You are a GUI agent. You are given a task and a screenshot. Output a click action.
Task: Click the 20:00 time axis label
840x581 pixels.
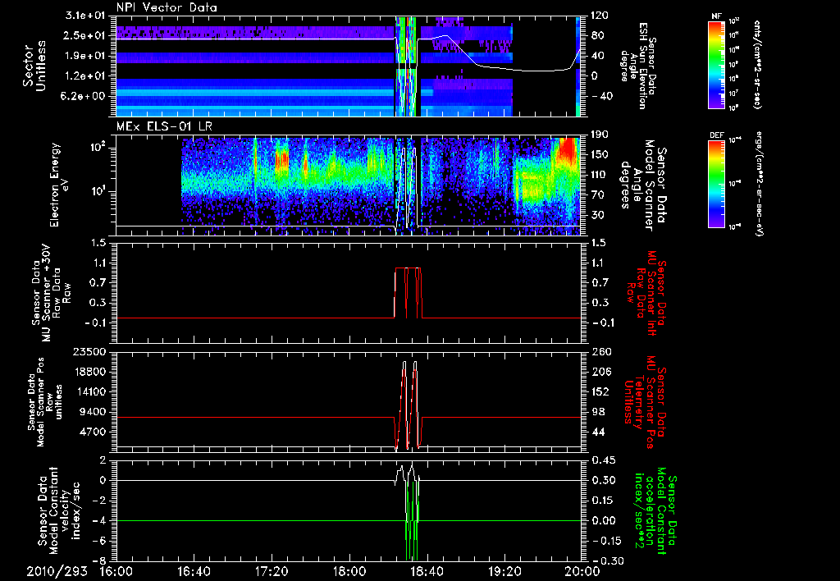582,571
